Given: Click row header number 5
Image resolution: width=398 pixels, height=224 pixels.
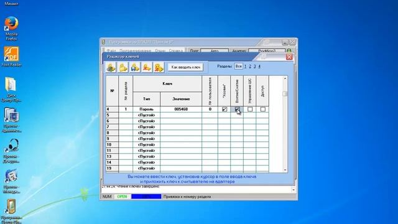Looking at the screenshot, I should coord(112,115).
